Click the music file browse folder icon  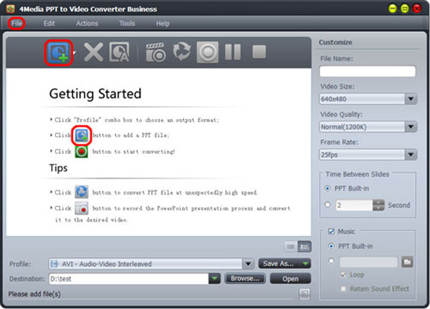[407, 262]
